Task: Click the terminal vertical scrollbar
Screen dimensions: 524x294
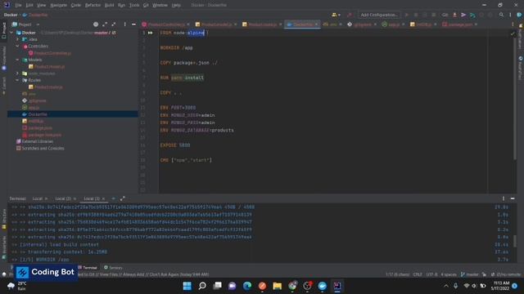Action: coord(515,241)
